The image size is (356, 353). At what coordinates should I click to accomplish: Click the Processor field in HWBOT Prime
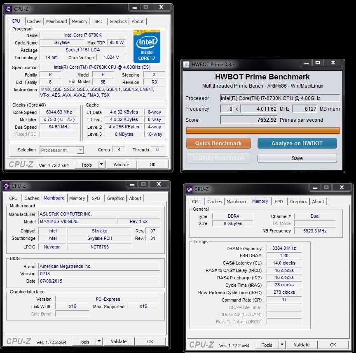[280, 98]
